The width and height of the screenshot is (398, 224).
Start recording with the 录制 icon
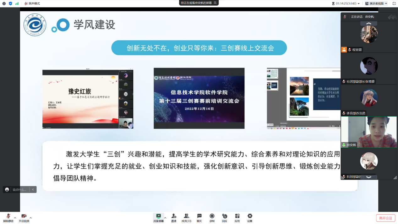pos(212,218)
